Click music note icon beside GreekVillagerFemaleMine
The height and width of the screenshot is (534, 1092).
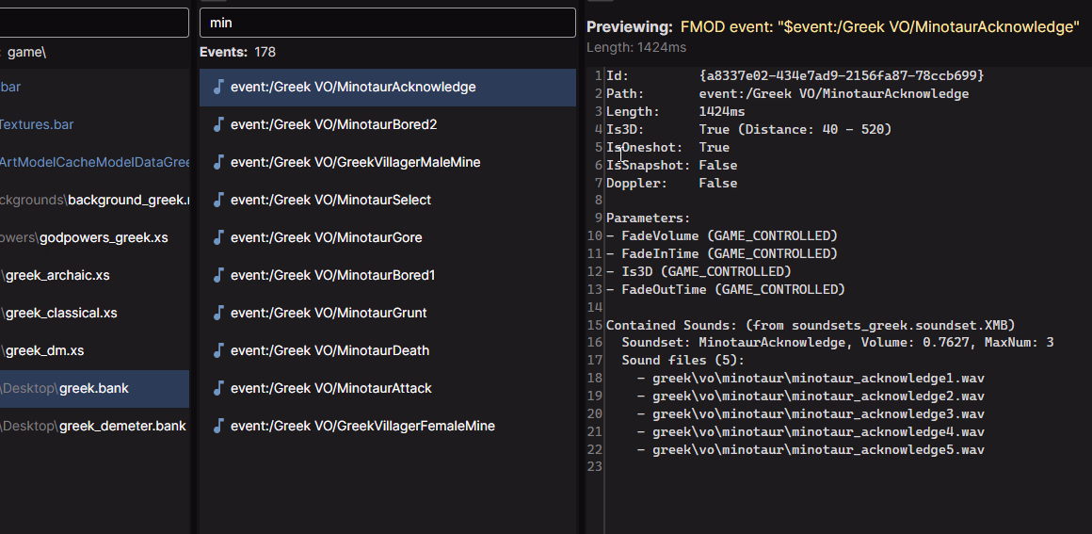219,426
